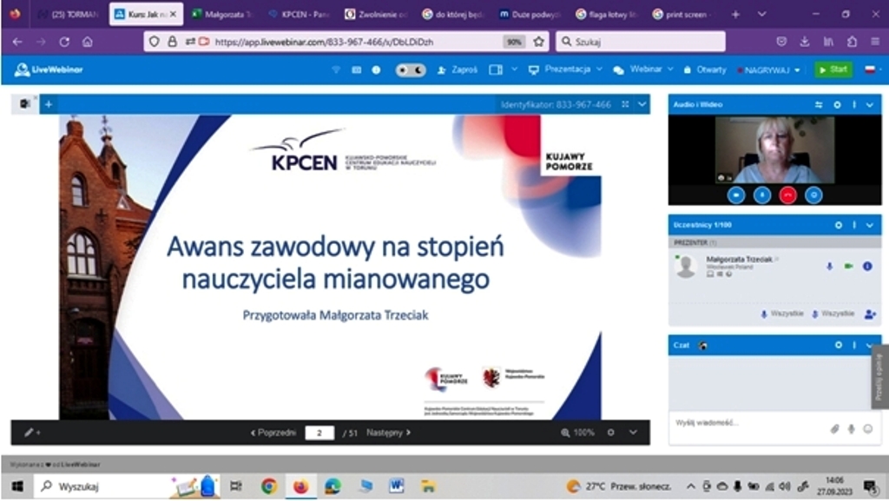The width and height of the screenshot is (889, 501).
Task: Collapse the Czat panel
Action: tap(868, 345)
